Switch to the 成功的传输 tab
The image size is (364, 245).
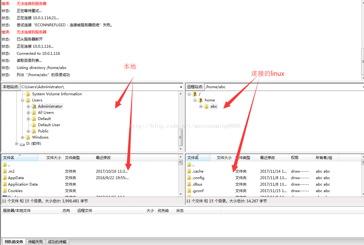[x=57, y=242]
